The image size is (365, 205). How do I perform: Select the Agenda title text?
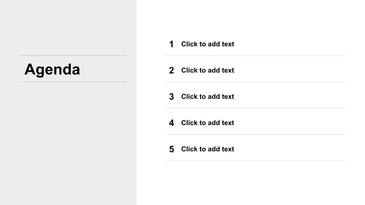pyautogui.click(x=52, y=69)
